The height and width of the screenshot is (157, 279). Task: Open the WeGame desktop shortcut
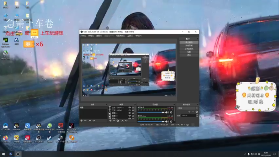(16, 127)
